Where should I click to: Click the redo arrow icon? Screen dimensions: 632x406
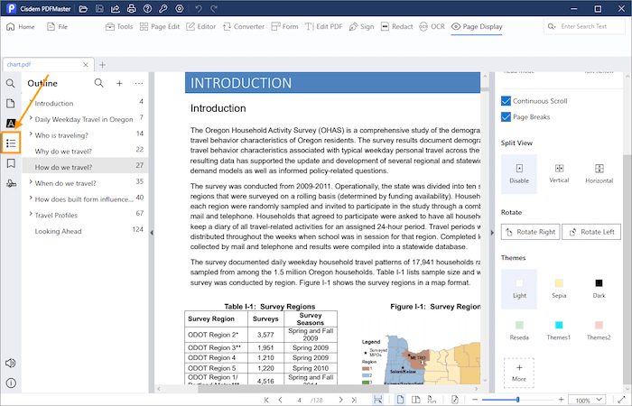(x=215, y=8)
